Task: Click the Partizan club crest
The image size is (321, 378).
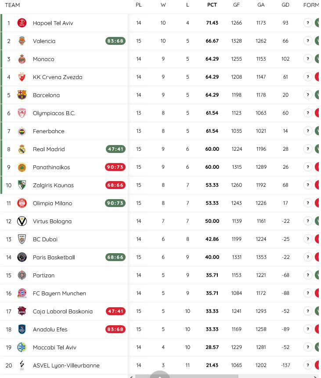Action: click(x=22, y=275)
